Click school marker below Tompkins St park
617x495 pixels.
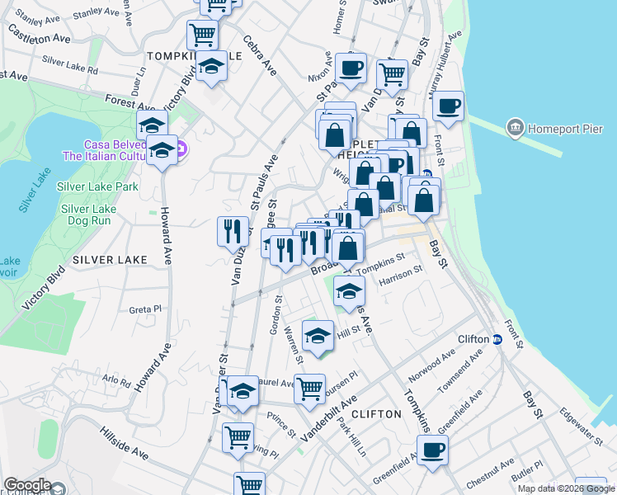pos(349,294)
